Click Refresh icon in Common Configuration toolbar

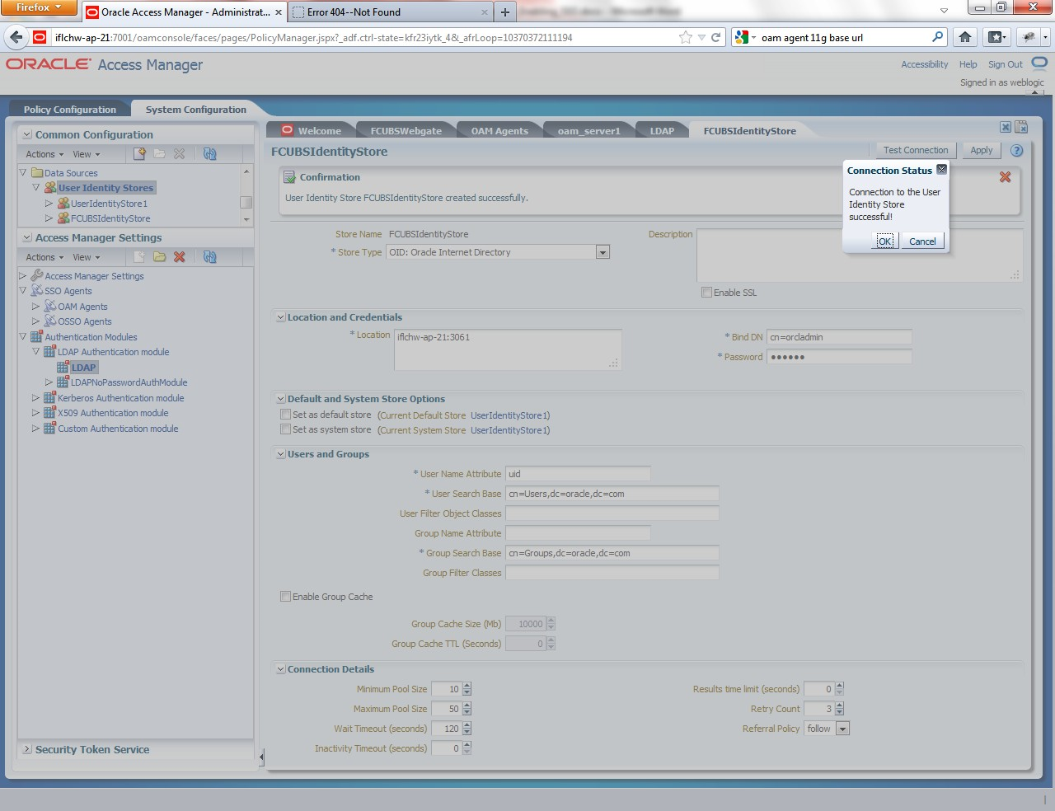pos(209,153)
